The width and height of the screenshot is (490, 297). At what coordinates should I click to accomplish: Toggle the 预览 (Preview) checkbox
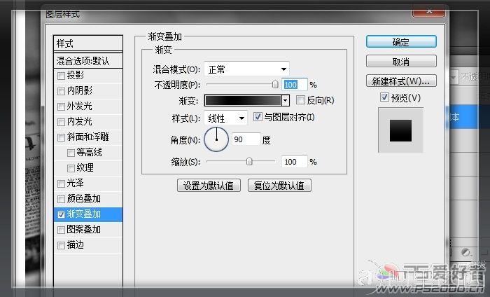click(x=384, y=97)
